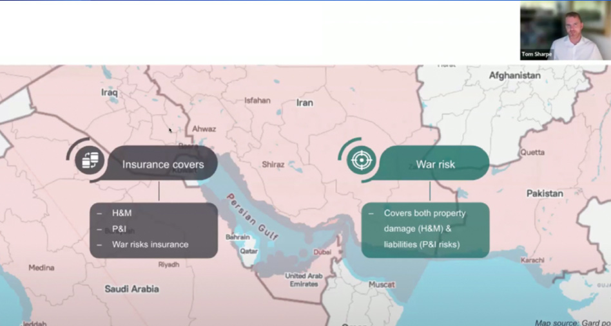Viewport: 611px width, 326px height.
Task: Click the Tom Sharpe name label
Action: pyautogui.click(x=537, y=55)
